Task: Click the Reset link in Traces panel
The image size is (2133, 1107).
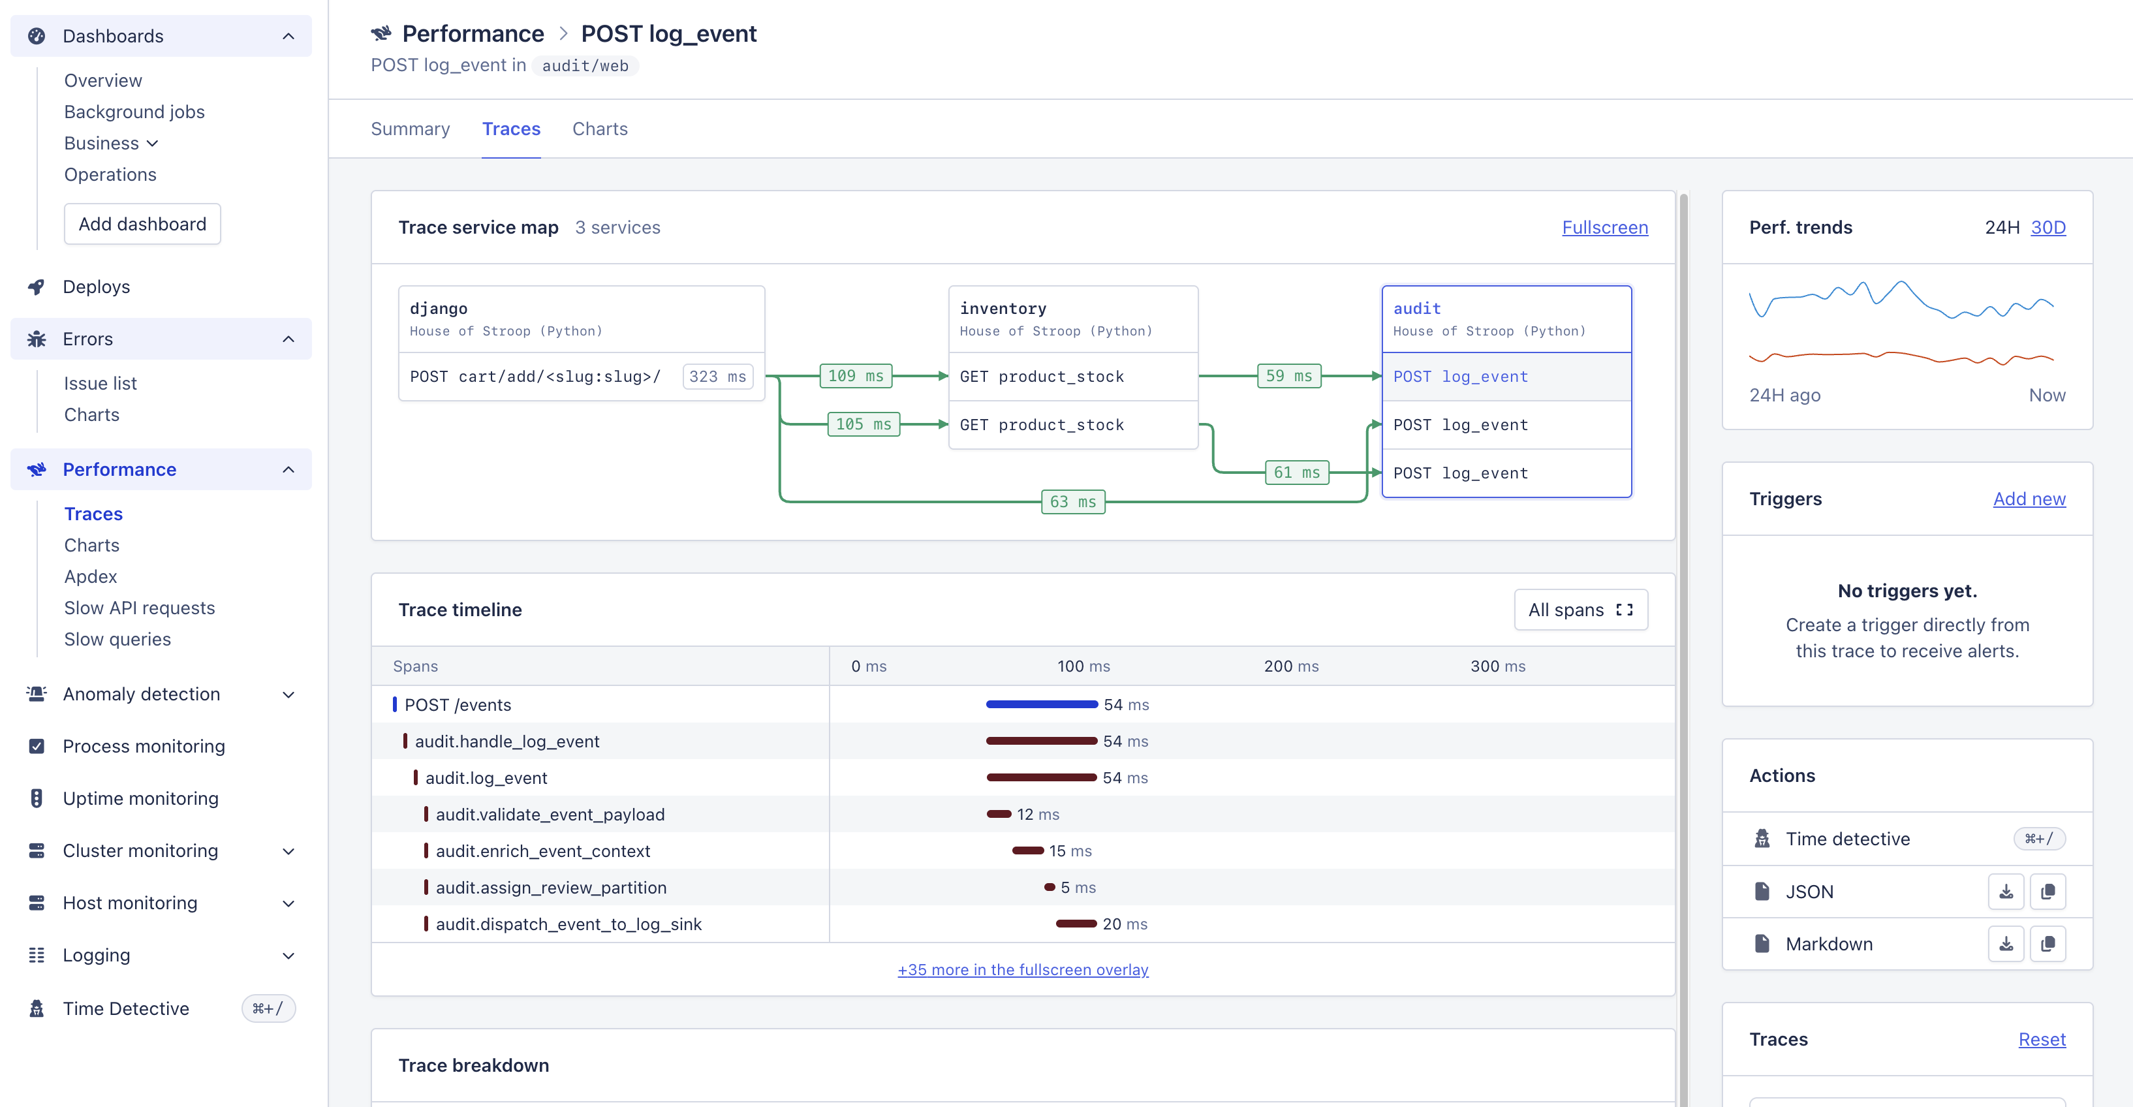Action: point(2041,1039)
